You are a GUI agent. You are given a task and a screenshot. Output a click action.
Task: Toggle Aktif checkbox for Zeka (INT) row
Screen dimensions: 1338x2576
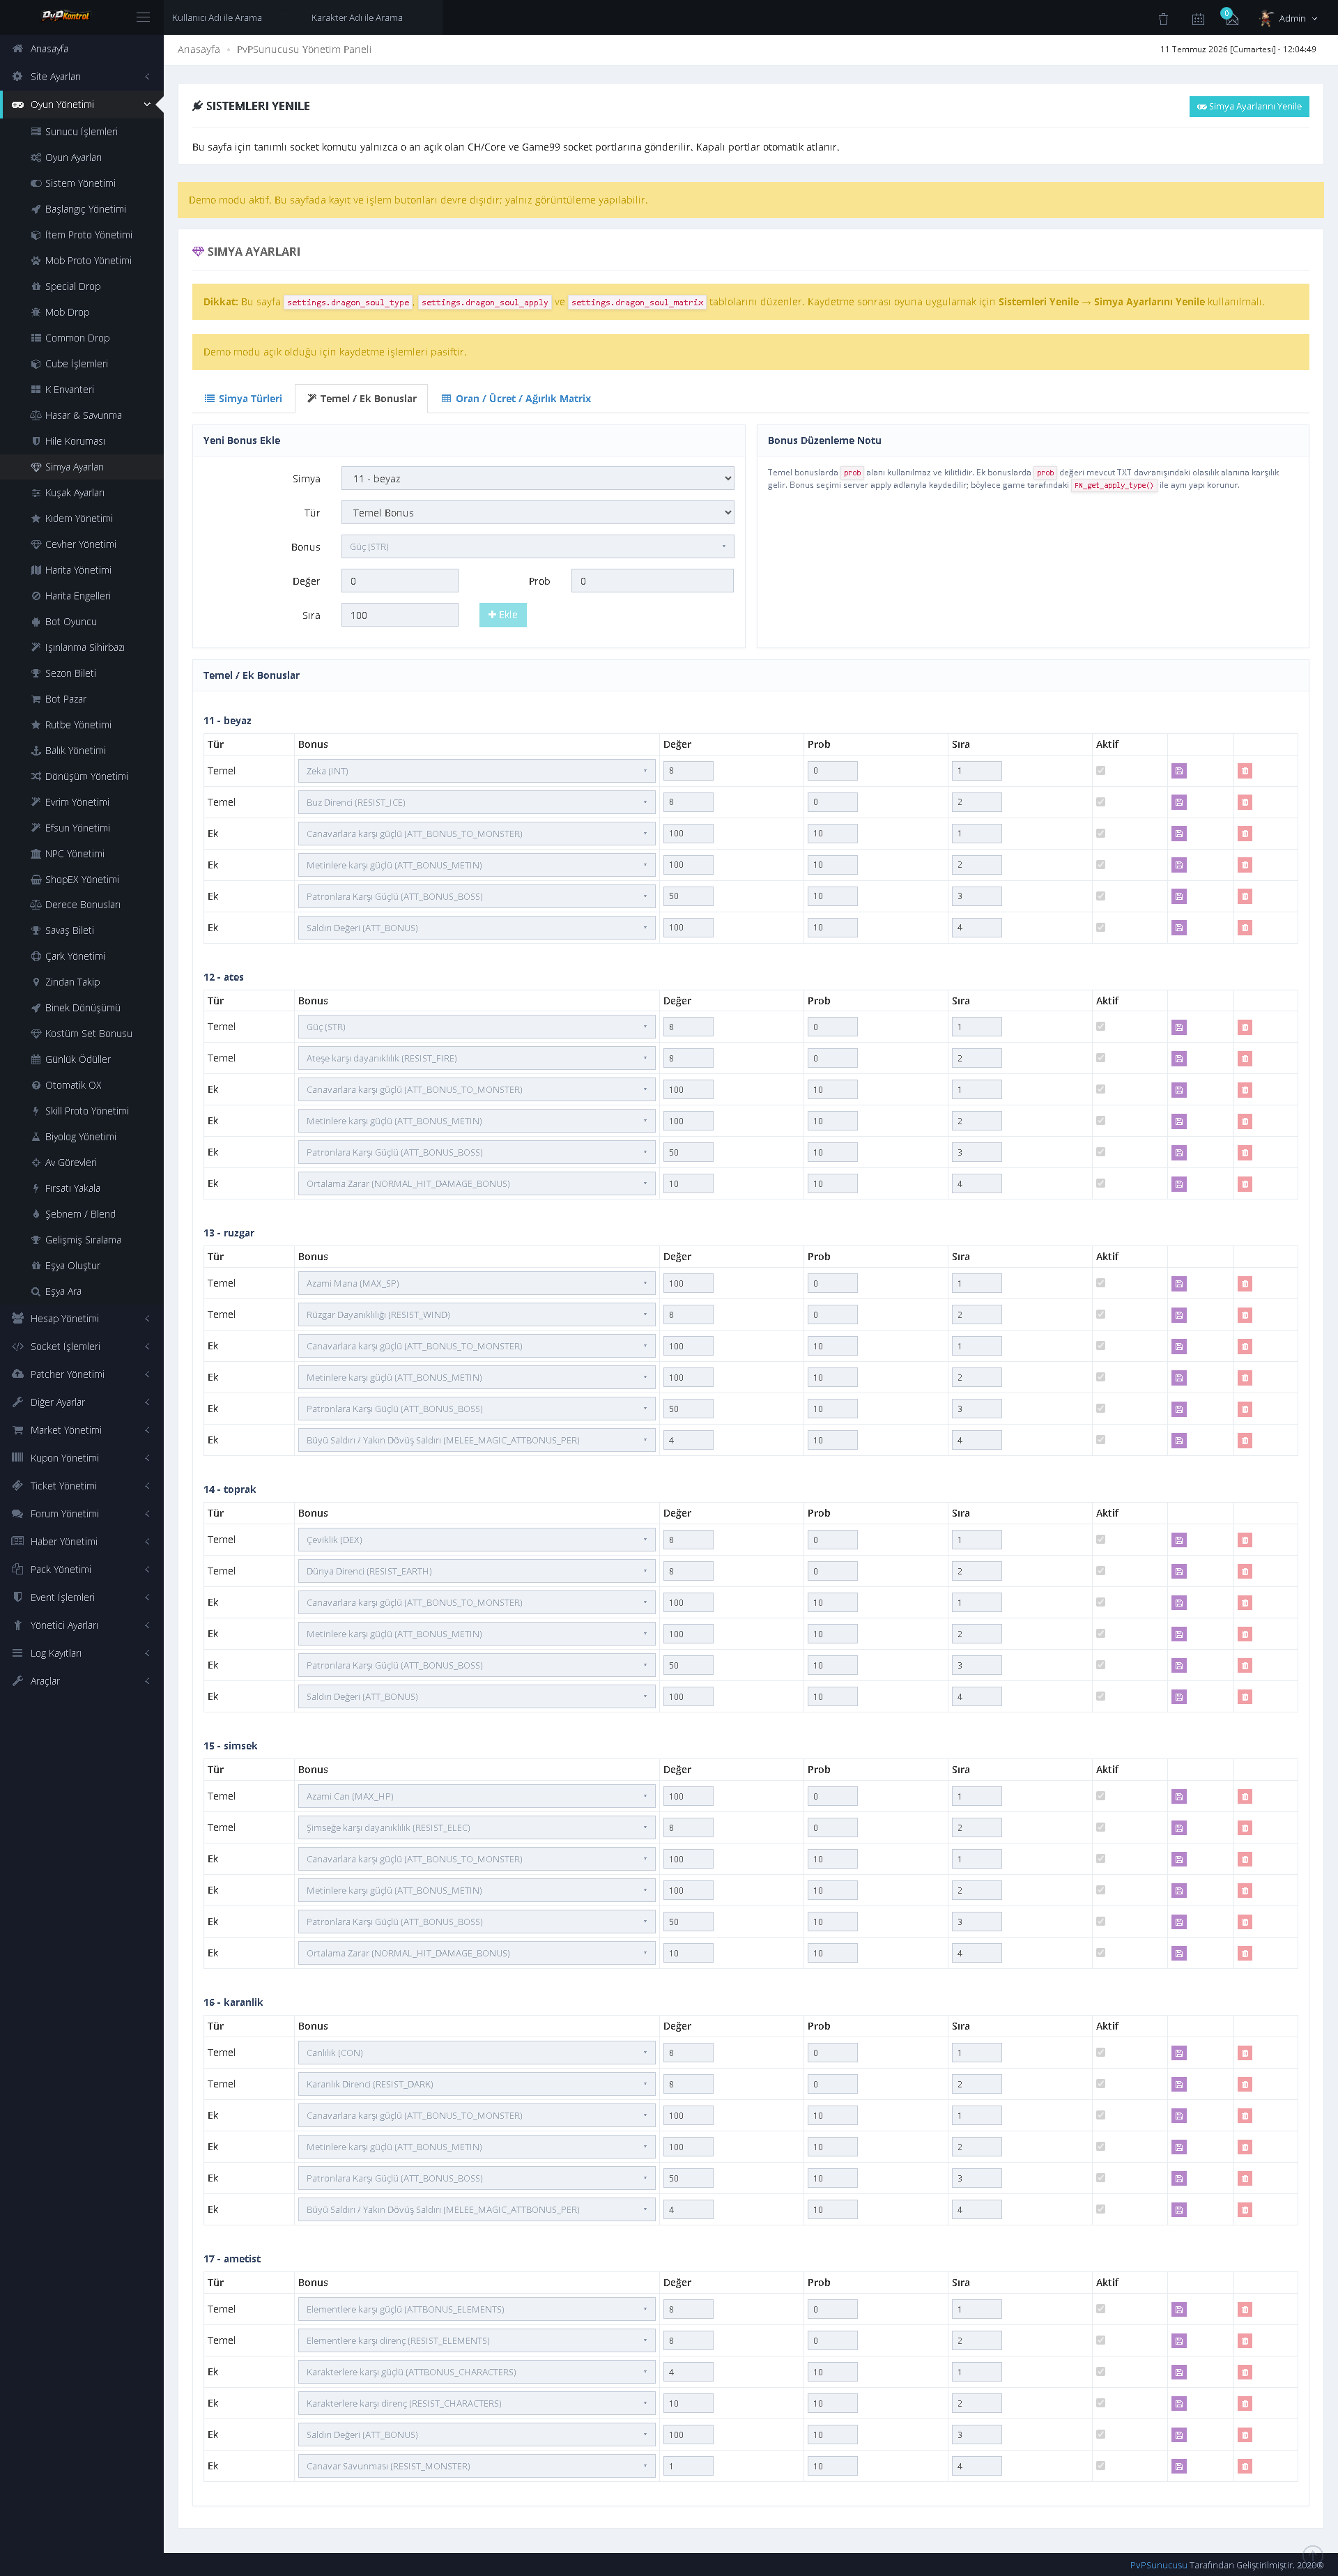click(x=1101, y=770)
